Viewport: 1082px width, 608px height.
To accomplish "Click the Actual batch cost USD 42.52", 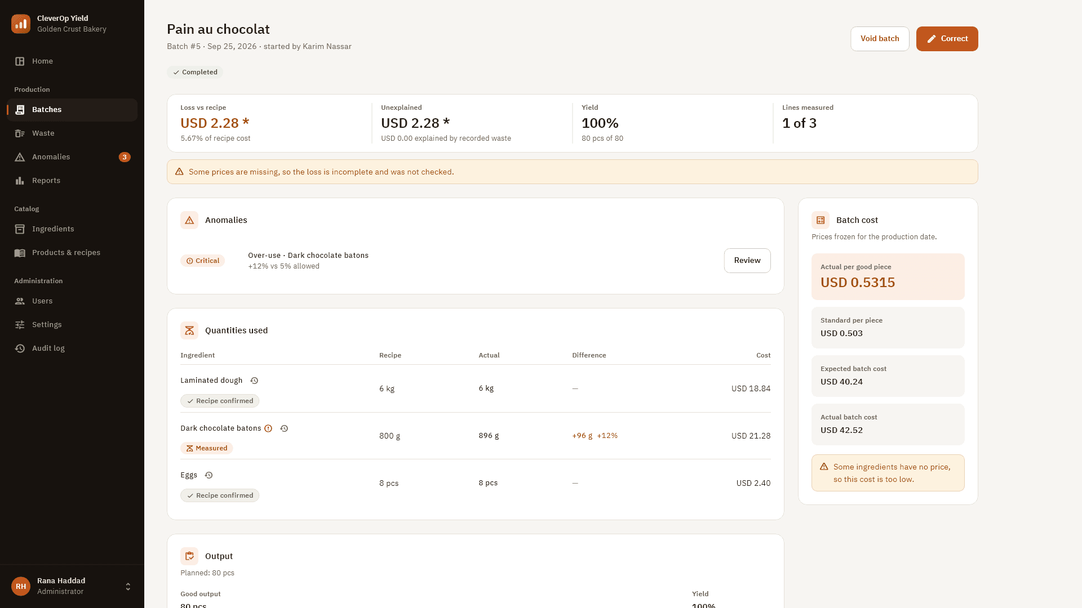I will [x=841, y=430].
